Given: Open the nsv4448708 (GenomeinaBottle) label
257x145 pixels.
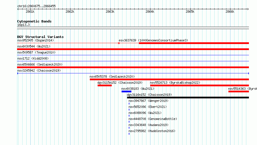Looking at the screenshot, I should pos(153,119).
